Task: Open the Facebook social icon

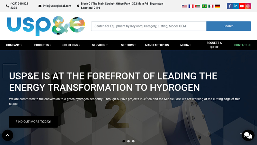Action: pyautogui.click(x=230, y=6)
